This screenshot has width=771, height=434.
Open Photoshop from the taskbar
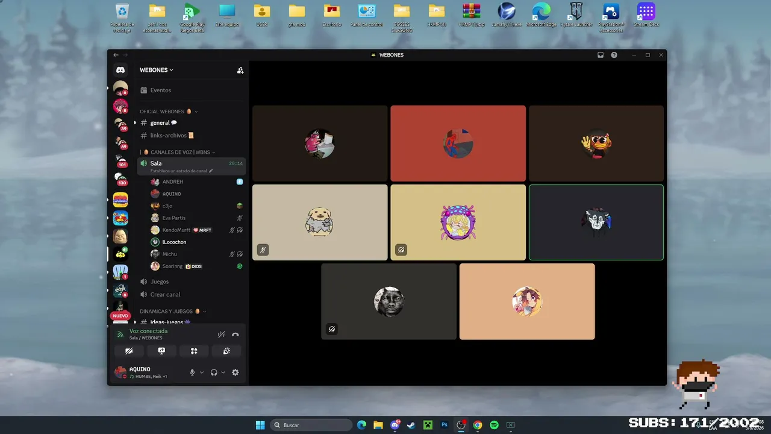445,425
